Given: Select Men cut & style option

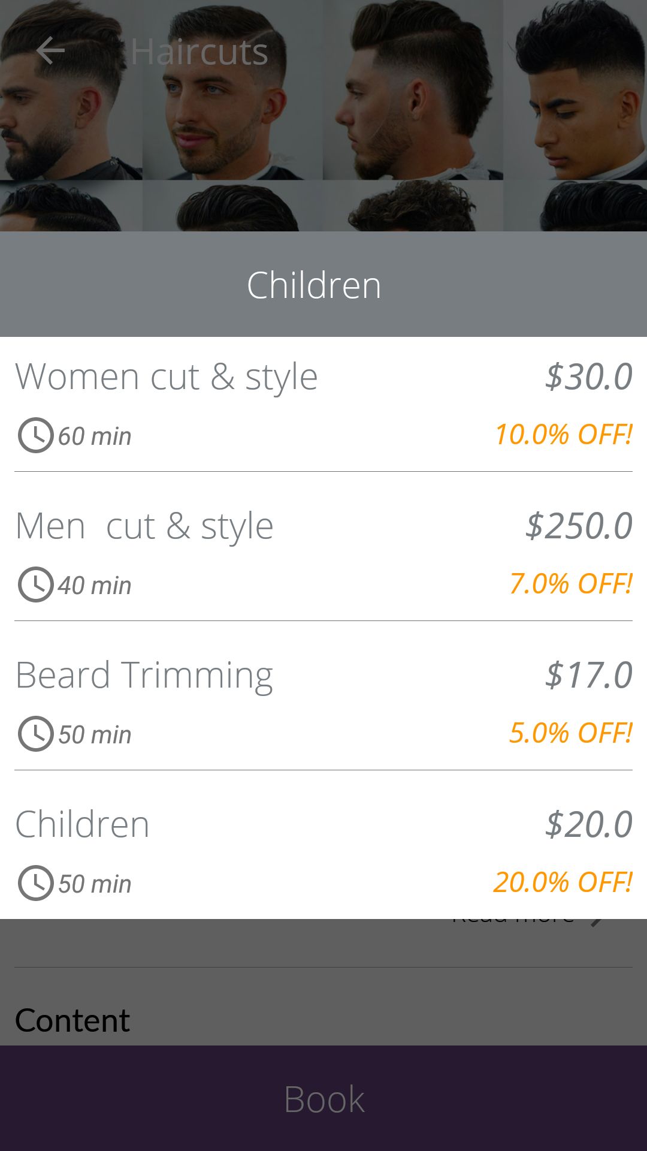Looking at the screenshot, I should tap(144, 526).
